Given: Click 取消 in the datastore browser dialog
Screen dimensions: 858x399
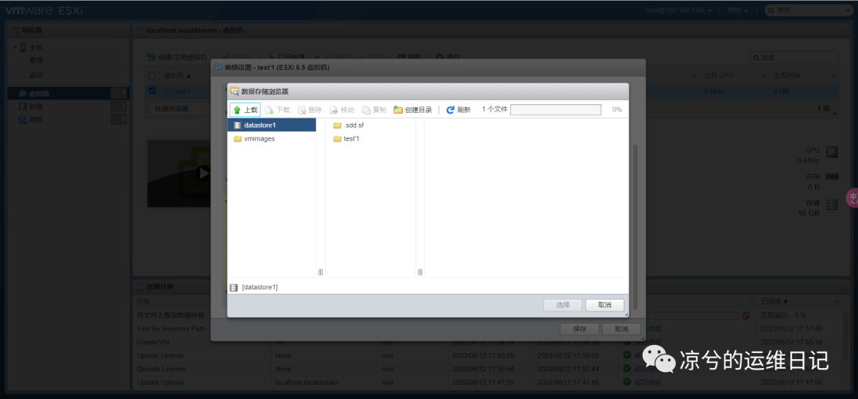Looking at the screenshot, I should [x=604, y=305].
